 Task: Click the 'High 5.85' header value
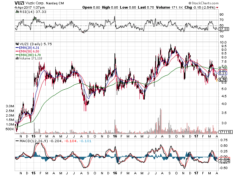[110, 7]
